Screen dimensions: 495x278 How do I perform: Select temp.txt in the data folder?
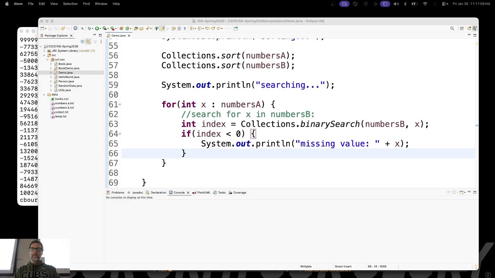pos(61,116)
